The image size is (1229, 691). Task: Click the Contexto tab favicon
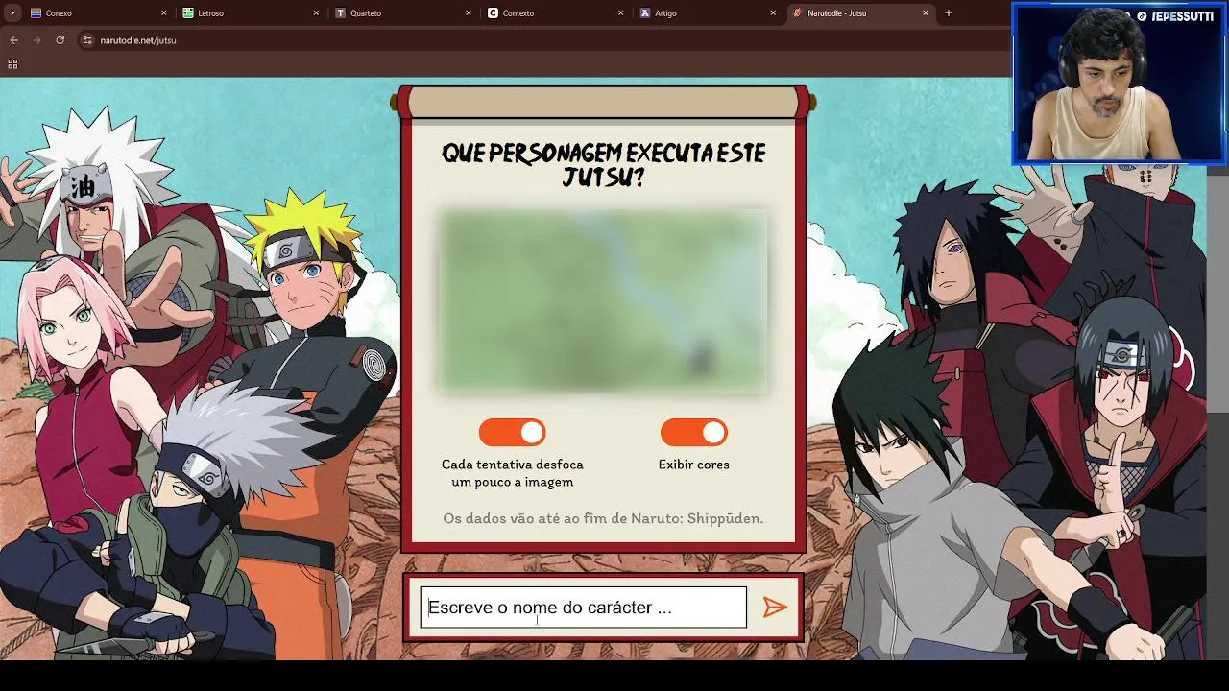coord(494,13)
